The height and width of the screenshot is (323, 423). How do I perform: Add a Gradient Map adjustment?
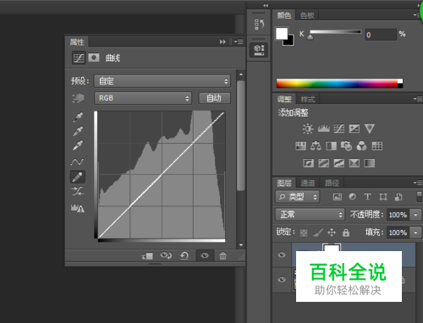370,163
